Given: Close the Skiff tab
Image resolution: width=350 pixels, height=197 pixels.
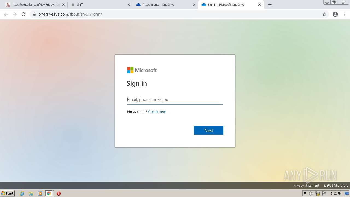Looking at the screenshot, I should [x=129, y=5].
